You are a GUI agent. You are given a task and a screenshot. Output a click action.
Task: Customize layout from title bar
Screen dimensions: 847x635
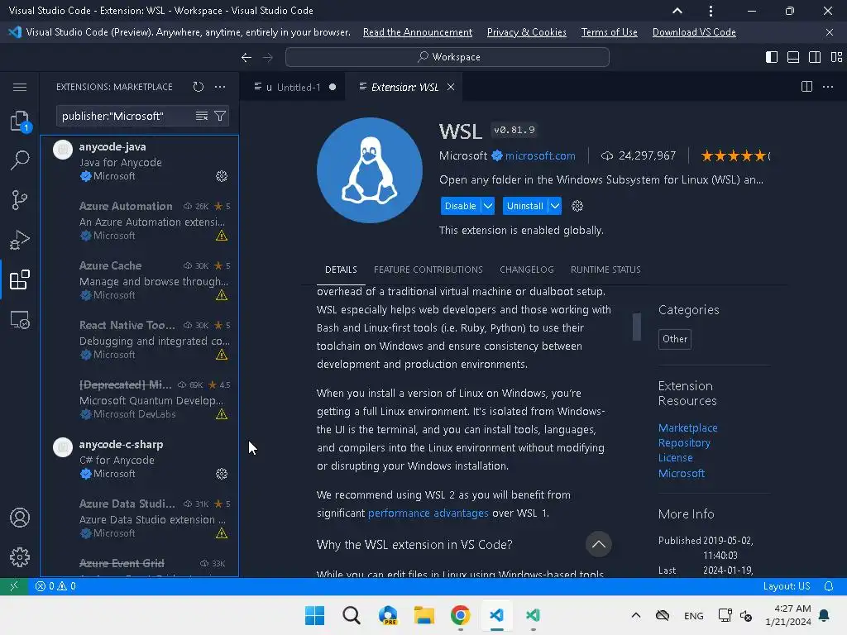[836, 57]
